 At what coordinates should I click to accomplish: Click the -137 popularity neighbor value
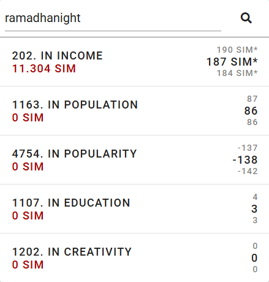248,148
